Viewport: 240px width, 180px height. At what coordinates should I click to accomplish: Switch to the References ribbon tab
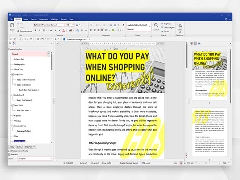(43, 19)
